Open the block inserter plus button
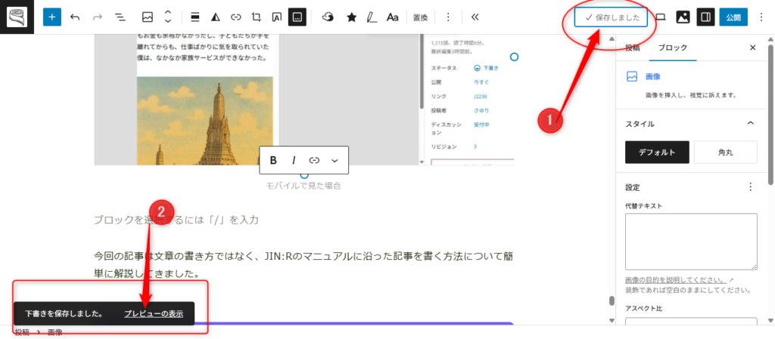Image resolution: width=775 pixels, height=339 pixels. [x=52, y=17]
